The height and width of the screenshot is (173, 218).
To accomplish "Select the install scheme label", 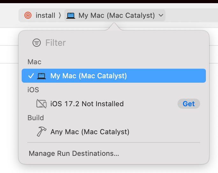I will pos(46,15).
